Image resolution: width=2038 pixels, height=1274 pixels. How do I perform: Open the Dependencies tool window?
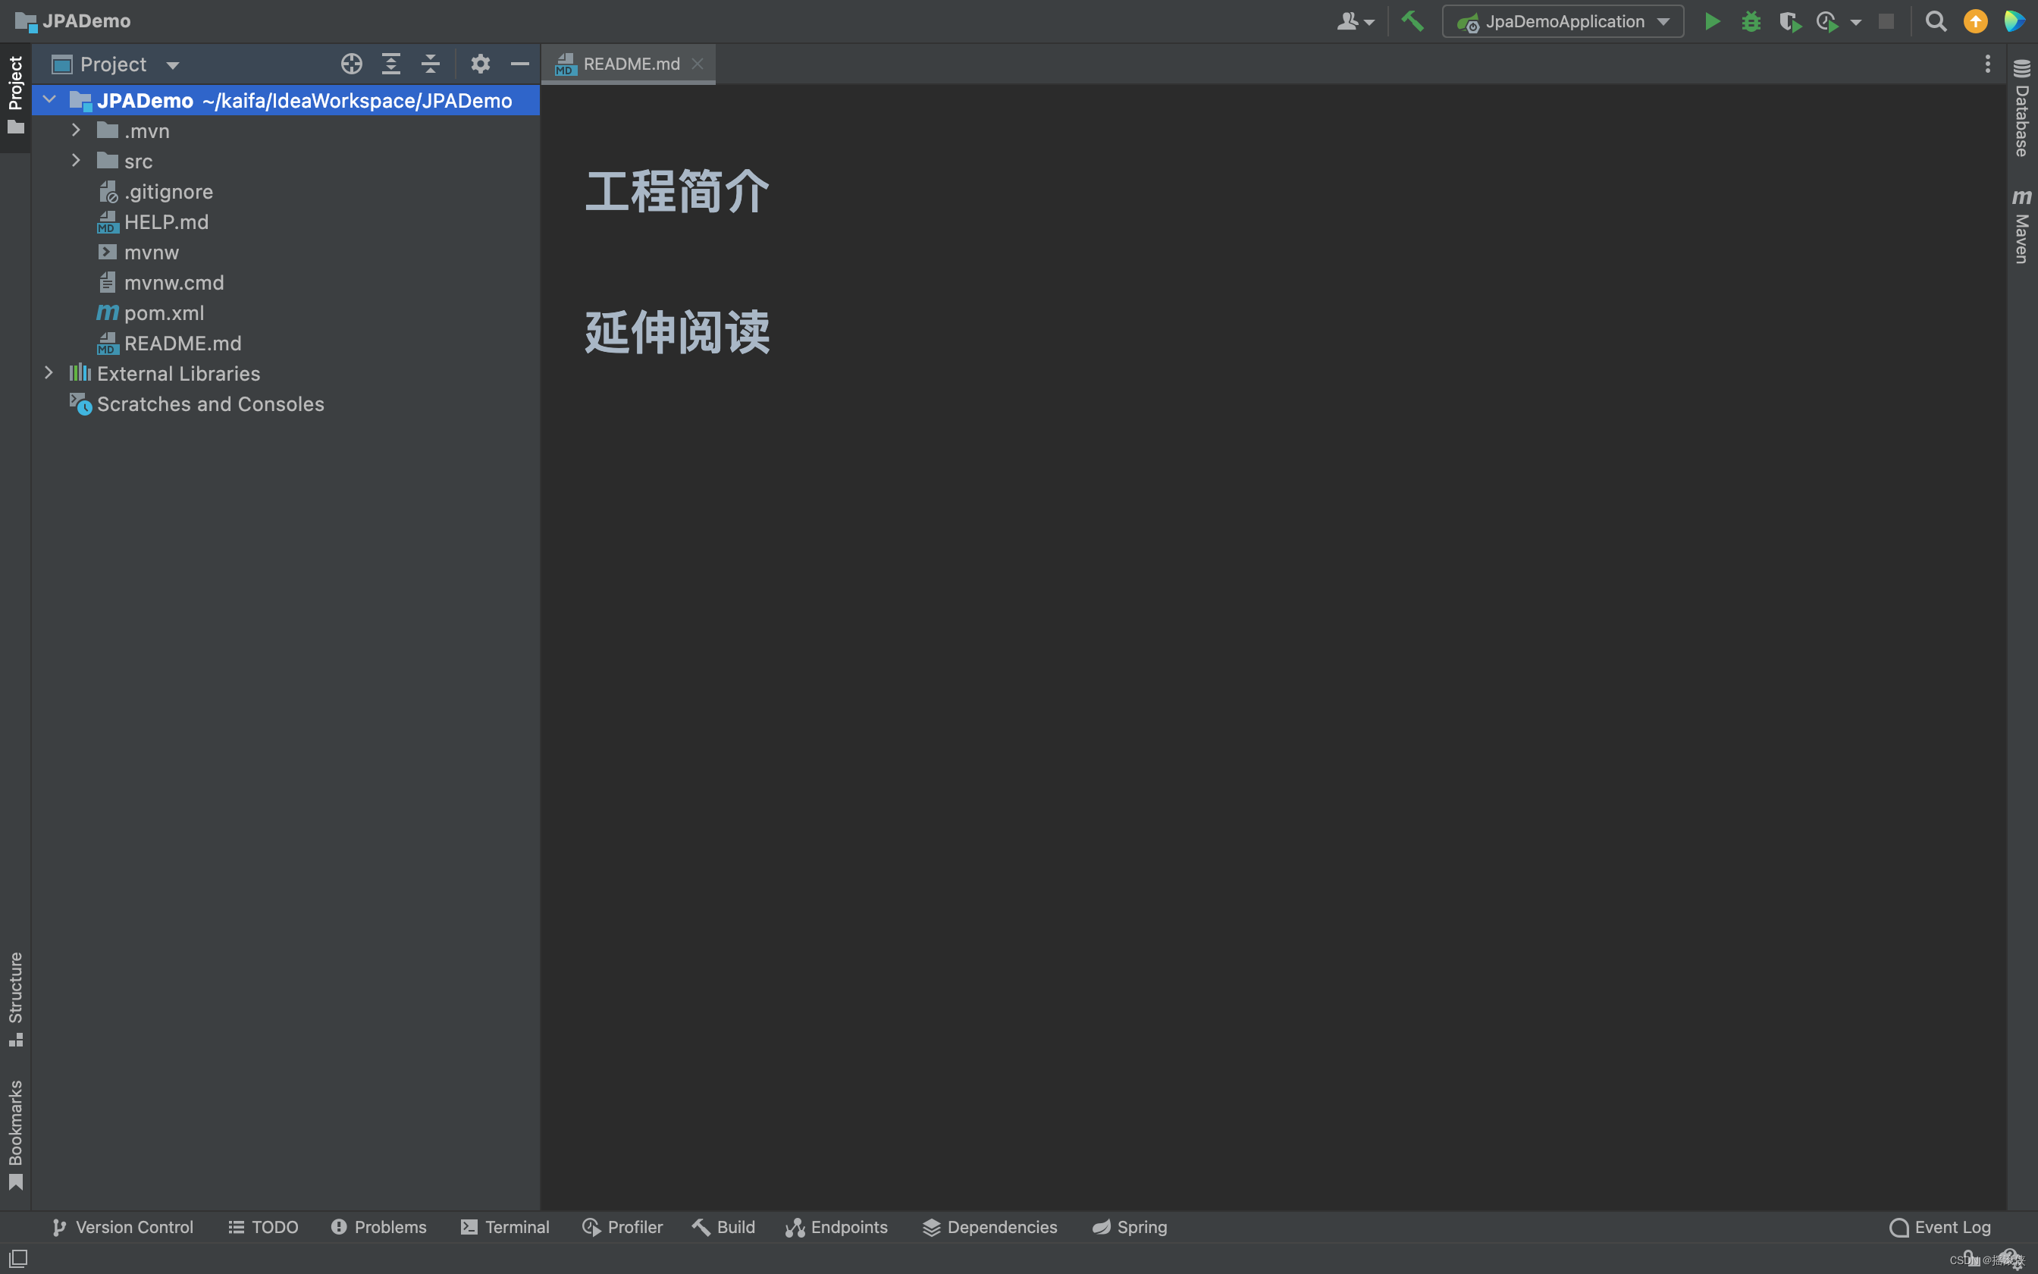pyautogui.click(x=989, y=1227)
